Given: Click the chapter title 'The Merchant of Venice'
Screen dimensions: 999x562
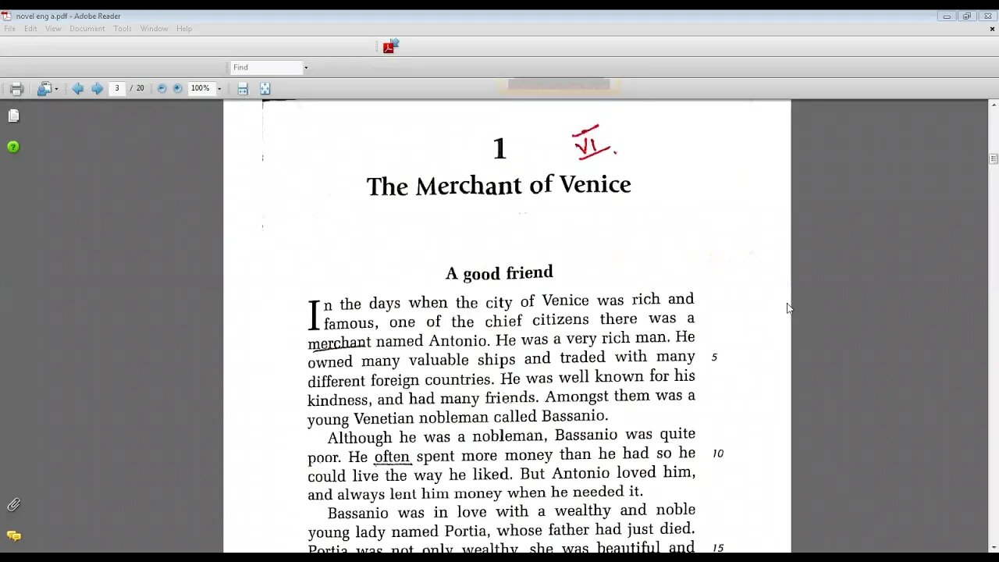Looking at the screenshot, I should 499,186.
